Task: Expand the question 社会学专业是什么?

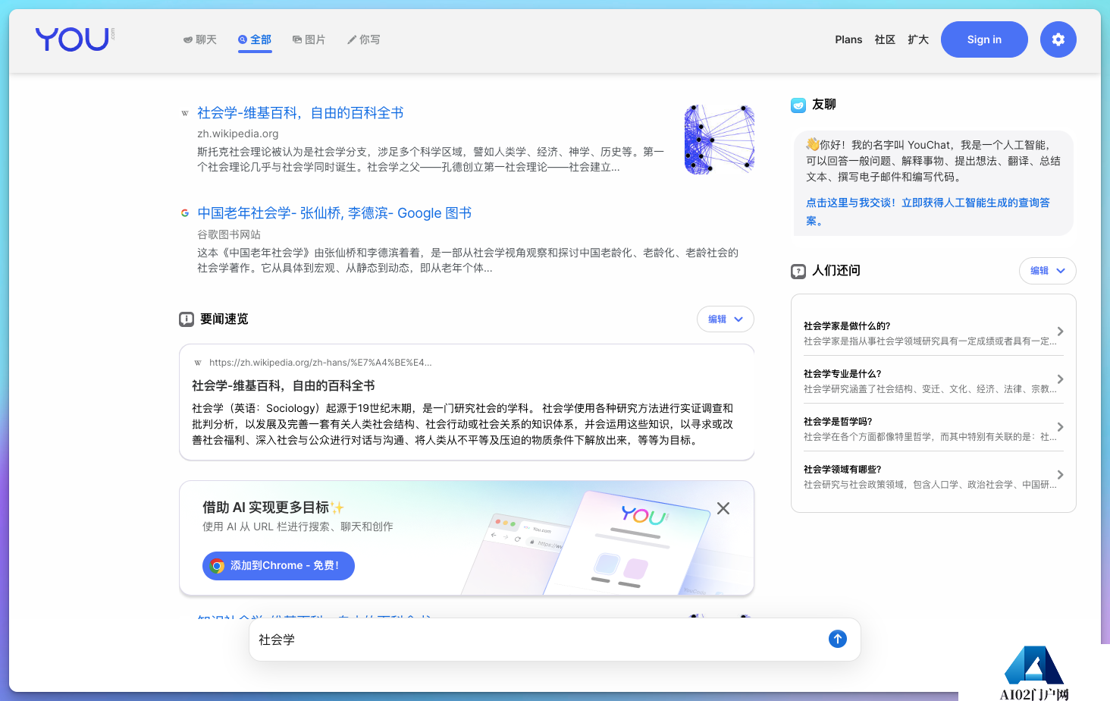Action: click(x=1060, y=379)
